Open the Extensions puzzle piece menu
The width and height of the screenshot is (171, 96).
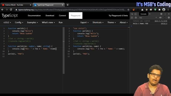(160, 10)
